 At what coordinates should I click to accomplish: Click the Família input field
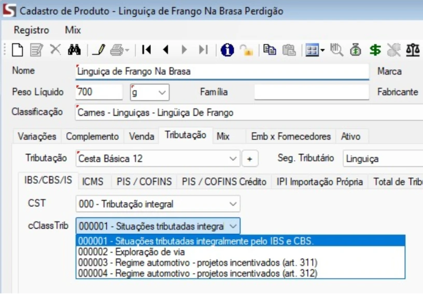tap(312, 92)
